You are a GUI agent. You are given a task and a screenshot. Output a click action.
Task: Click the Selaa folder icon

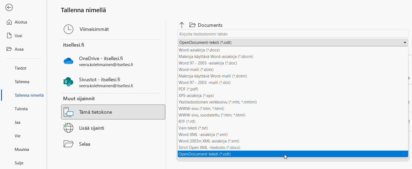(68, 144)
